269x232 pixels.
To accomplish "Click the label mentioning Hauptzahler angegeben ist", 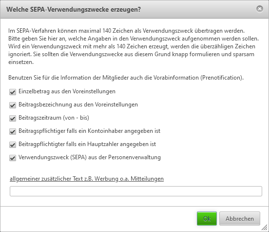I will (x=87, y=144).
